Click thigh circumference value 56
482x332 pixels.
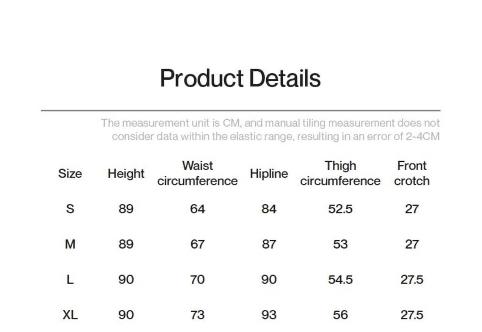tap(340, 315)
